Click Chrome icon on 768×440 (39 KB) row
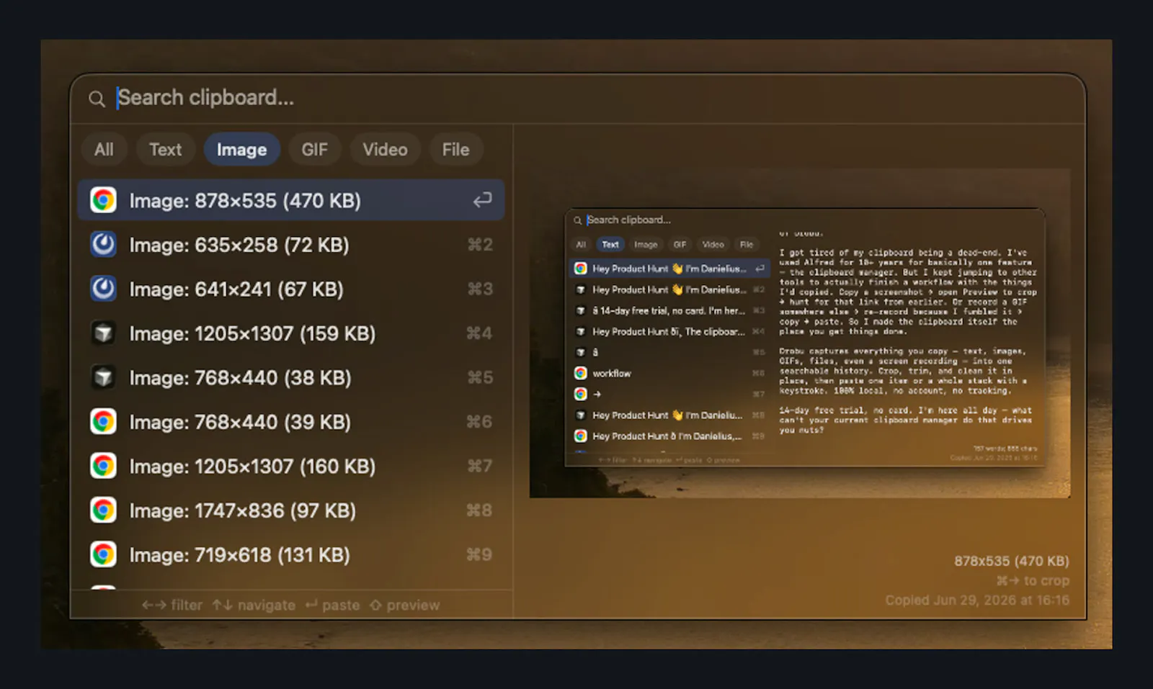 tap(104, 422)
